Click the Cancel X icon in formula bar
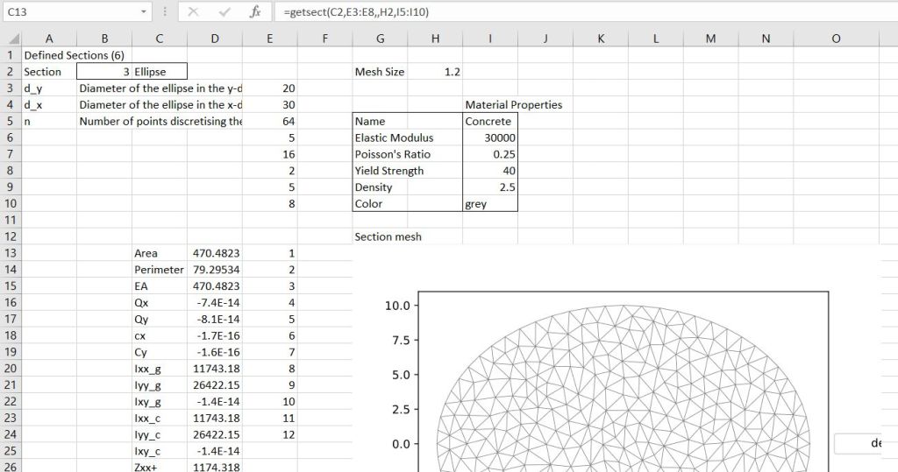Viewport: 898px width, 472px height. pyautogui.click(x=193, y=12)
